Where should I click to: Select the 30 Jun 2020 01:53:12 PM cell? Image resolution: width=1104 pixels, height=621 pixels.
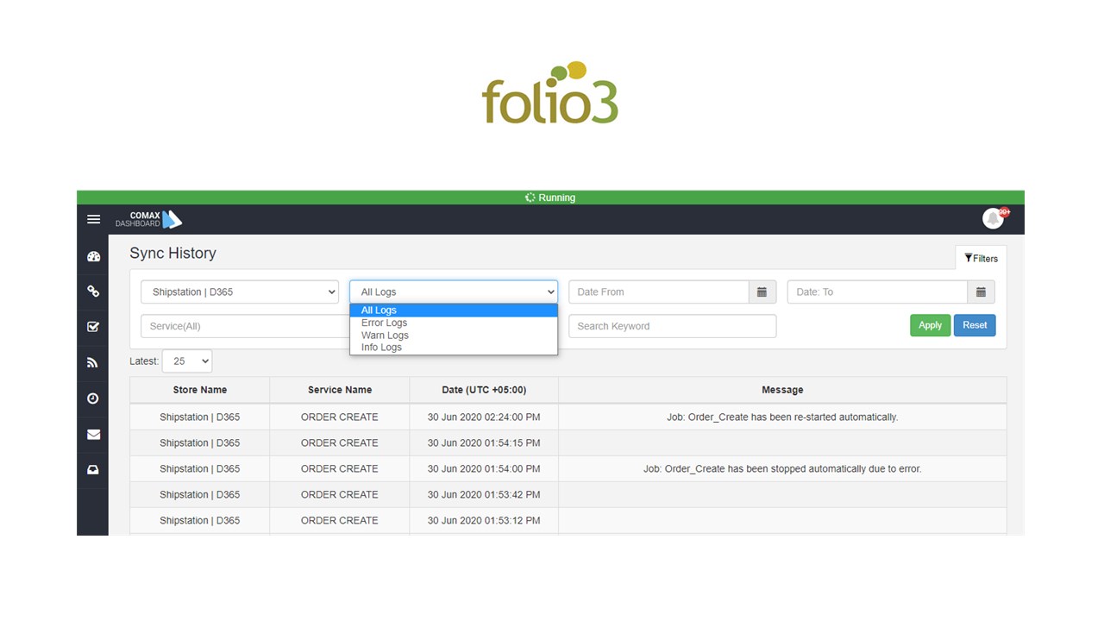tap(484, 521)
